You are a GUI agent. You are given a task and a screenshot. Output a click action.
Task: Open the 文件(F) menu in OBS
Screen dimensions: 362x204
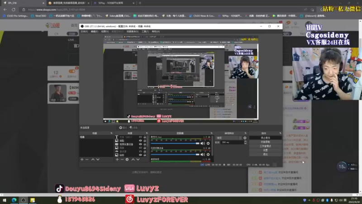pos(84,31)
